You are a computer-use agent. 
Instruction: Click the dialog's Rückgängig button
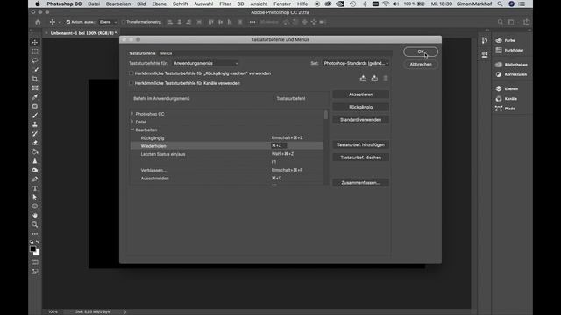tap(360, 107)
